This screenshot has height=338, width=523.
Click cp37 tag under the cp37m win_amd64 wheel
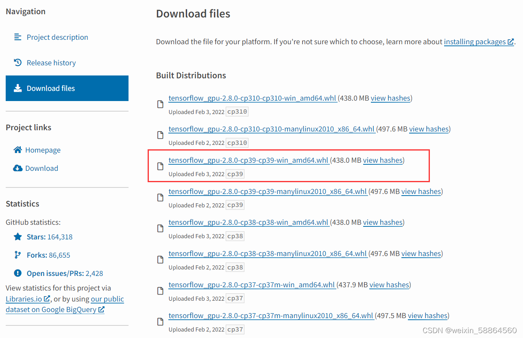235,298
